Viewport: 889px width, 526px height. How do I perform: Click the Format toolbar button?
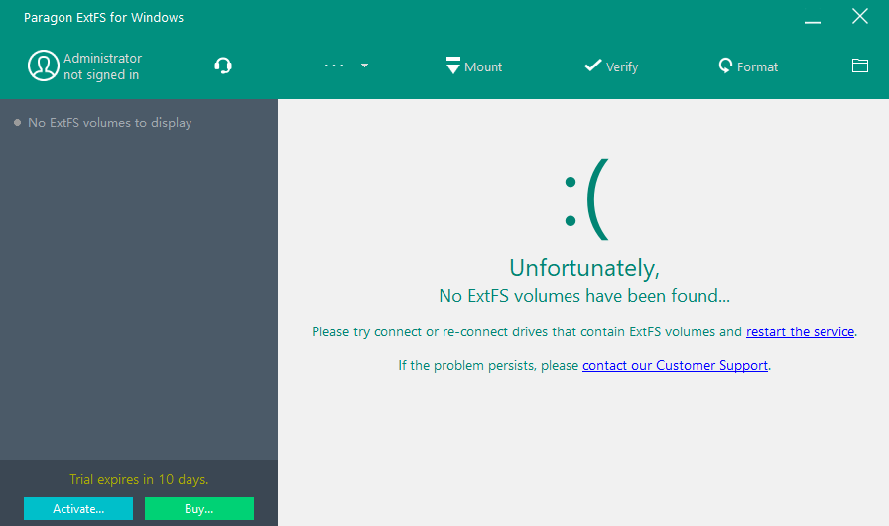point(748,66)
